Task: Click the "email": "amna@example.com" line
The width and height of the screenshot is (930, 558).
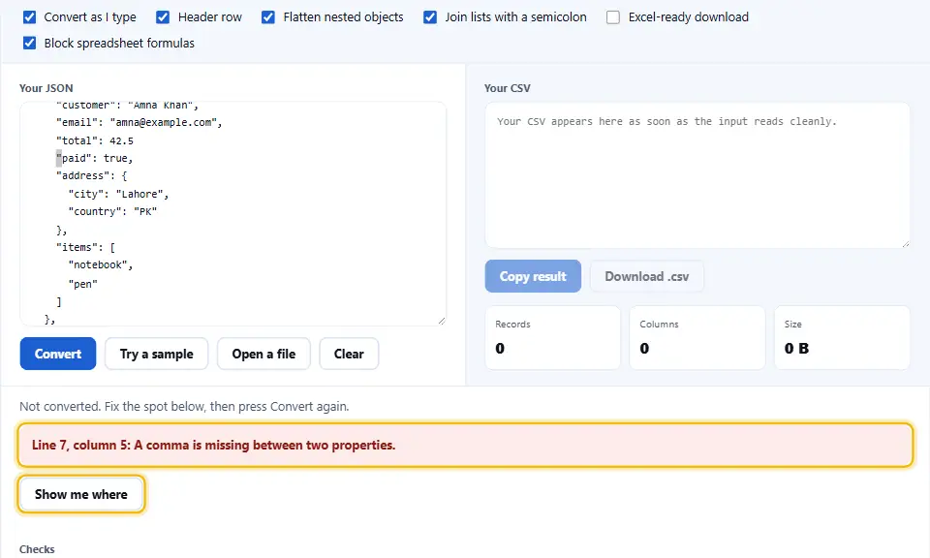Action: 139,123
